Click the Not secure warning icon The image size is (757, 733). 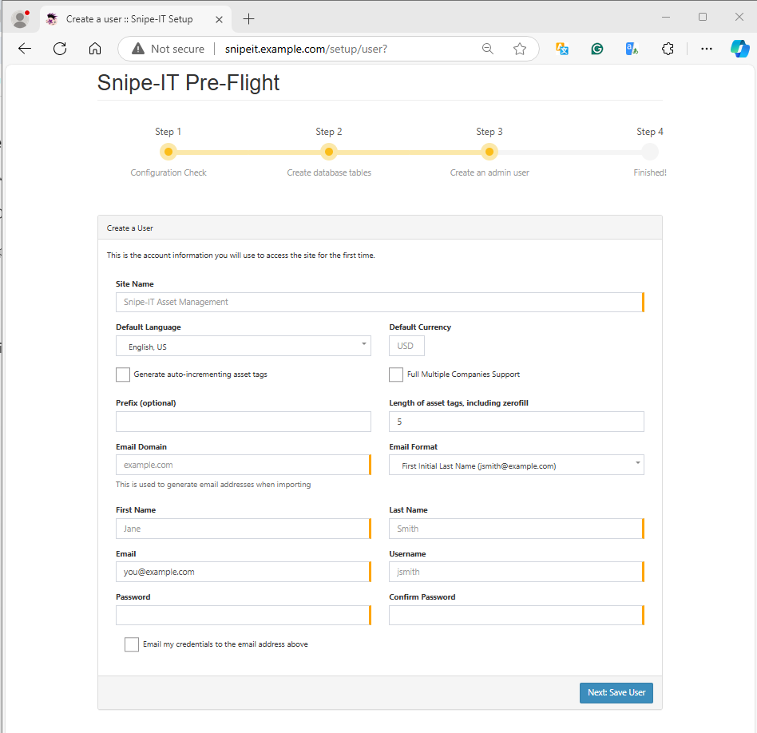click(x=138, y=49)
